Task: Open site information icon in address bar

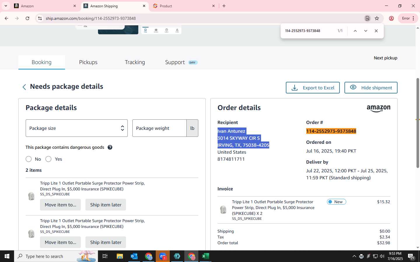Action: (x=40, y=18)
